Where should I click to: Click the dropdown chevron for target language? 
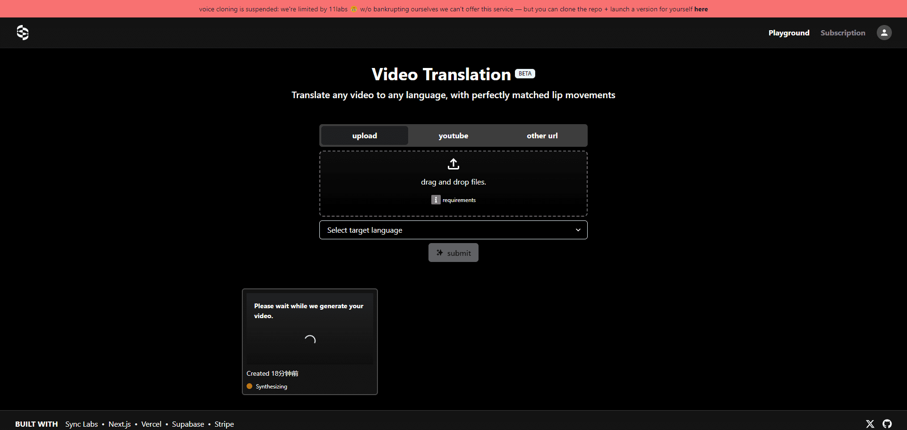pyautogui.click(x=578, y=230)
